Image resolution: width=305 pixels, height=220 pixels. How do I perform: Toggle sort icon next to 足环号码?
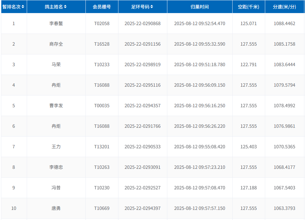tap(152, 7)
